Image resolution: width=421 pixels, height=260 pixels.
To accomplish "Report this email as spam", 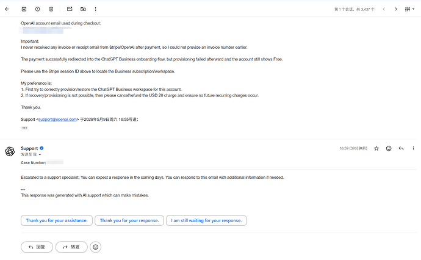I will 38,9.
